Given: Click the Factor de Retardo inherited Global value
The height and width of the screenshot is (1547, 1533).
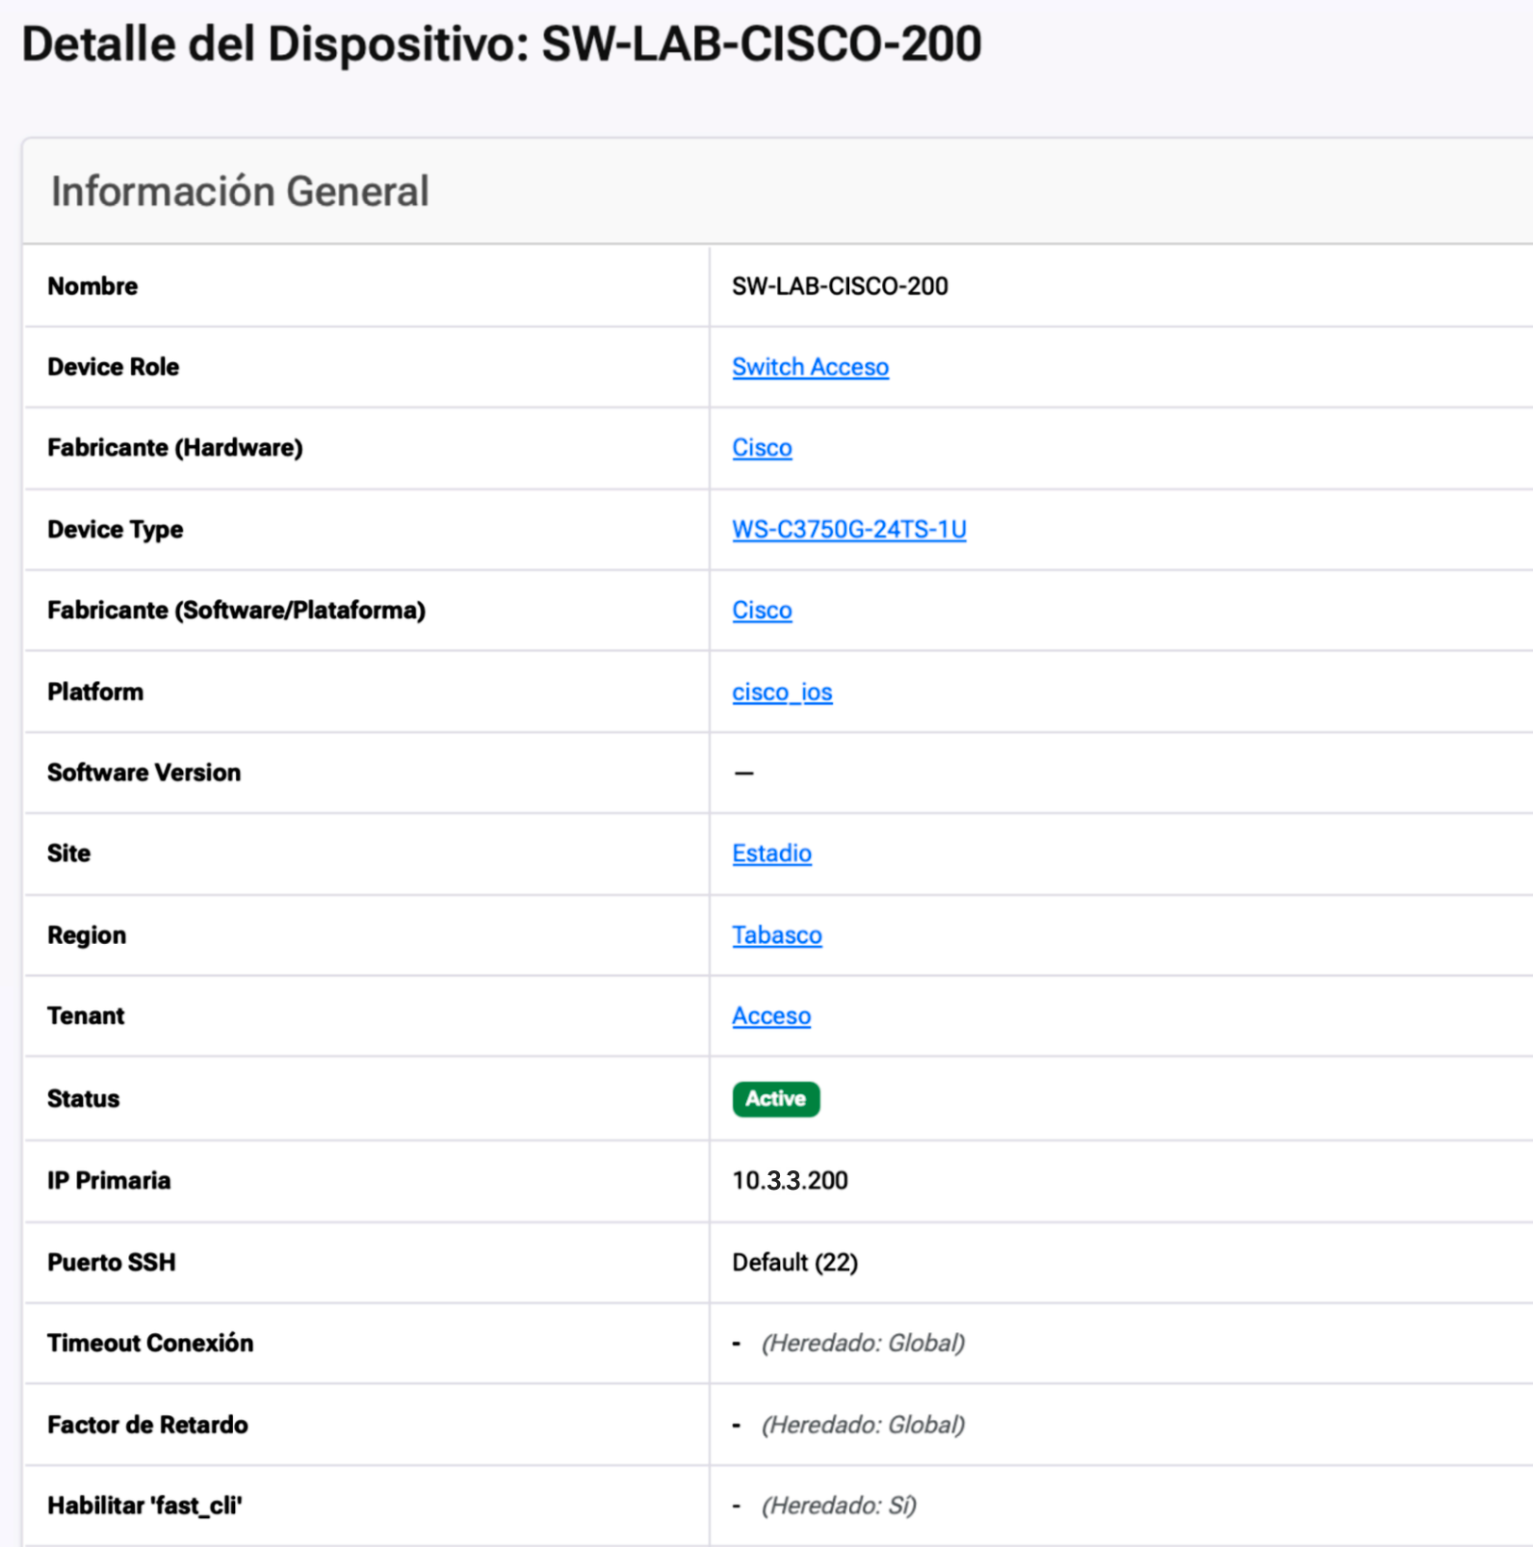Looking at the screenshot, I should pyautogui.click(x=863, y=1425).
